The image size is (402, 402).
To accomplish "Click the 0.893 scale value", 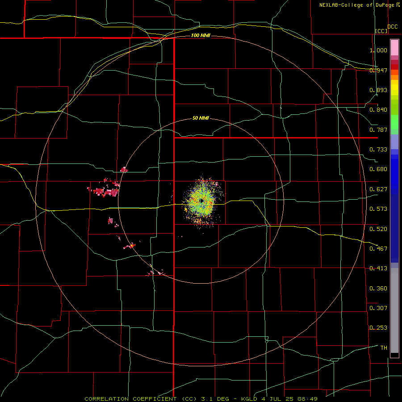I will (378, 90).
